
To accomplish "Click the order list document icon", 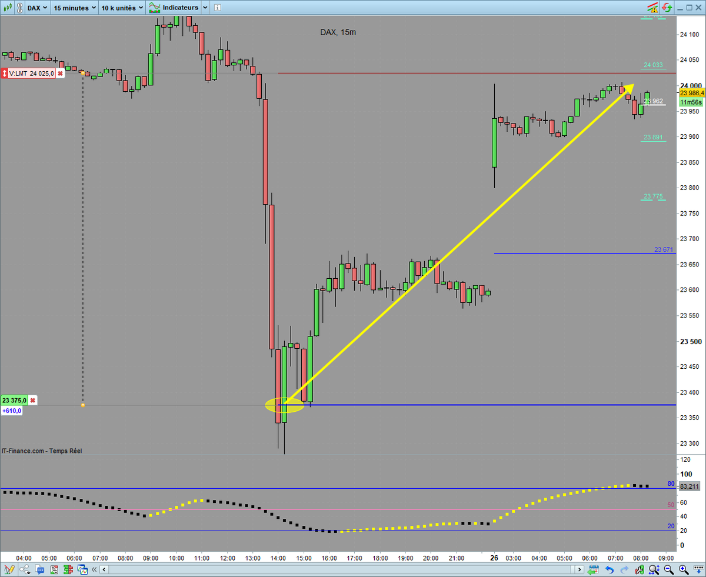I will pos(54,569).
